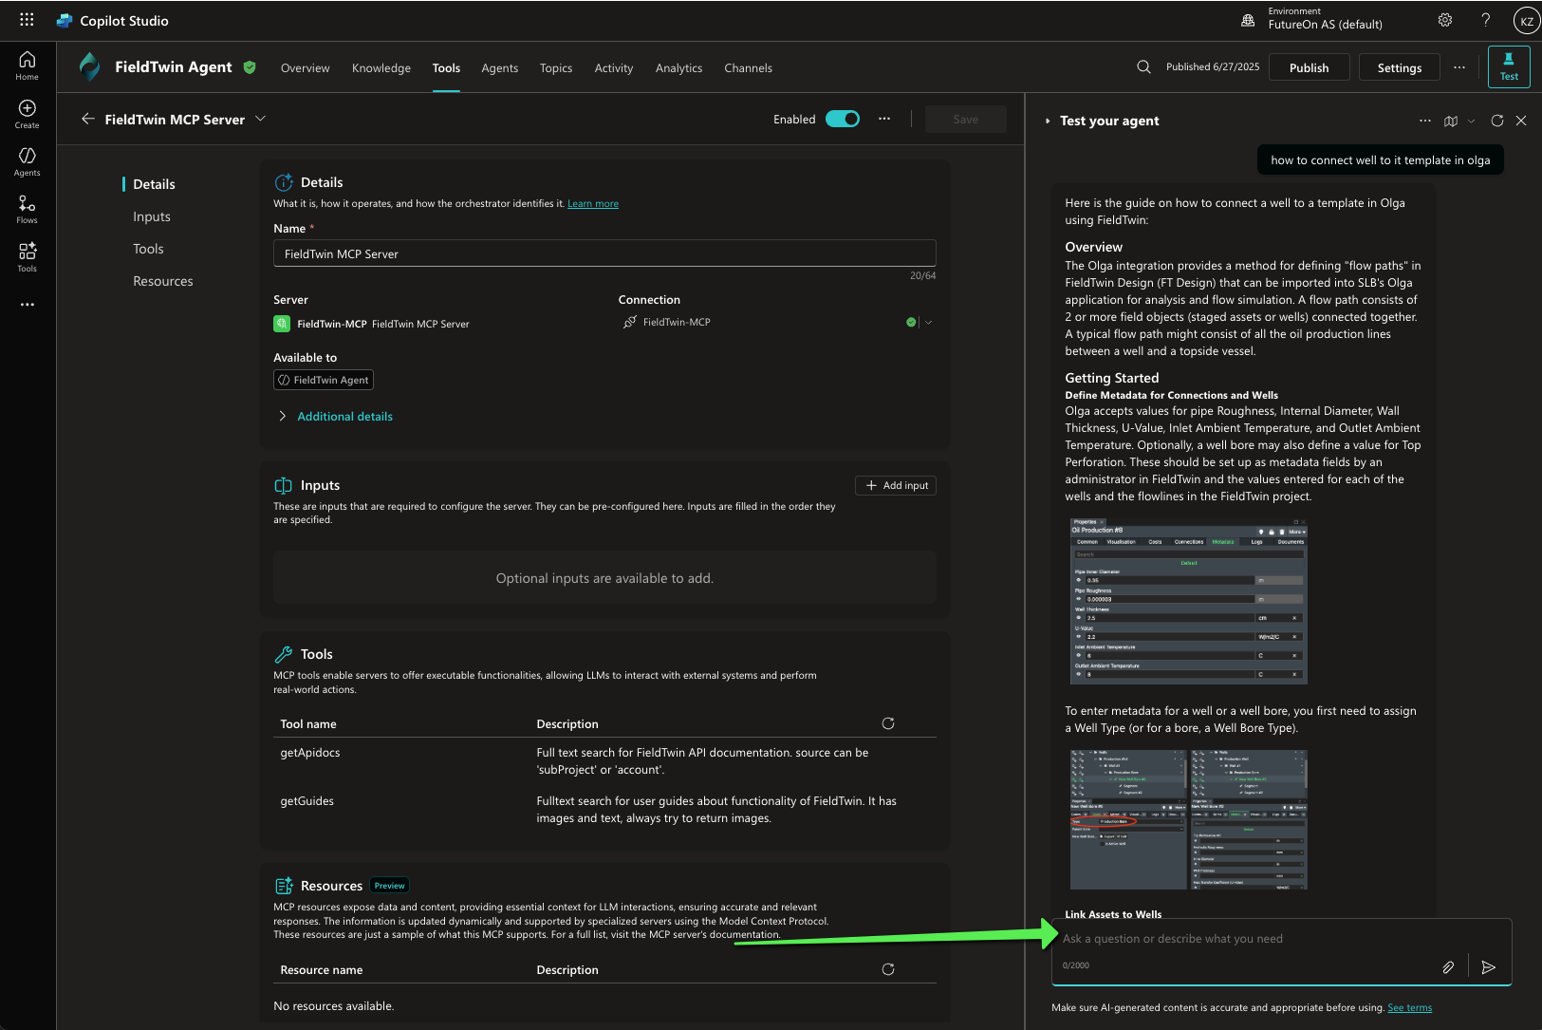Toggle the Enabled switch off
Screen dimensions: 1542x1030
point(842,119)
